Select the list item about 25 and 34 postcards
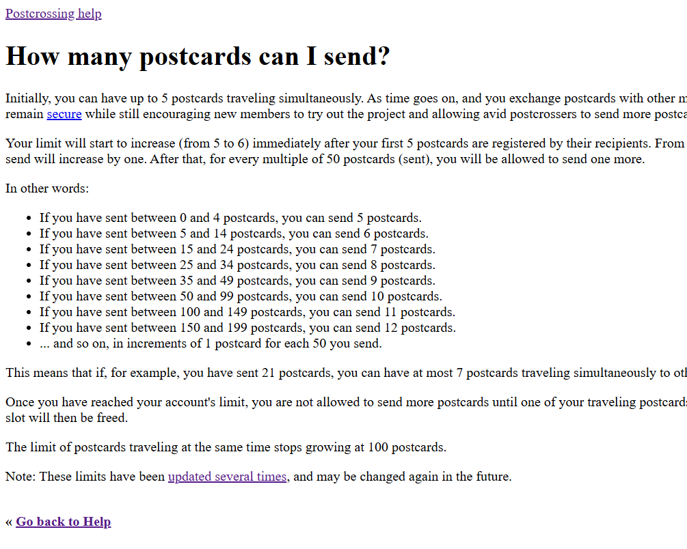The height and width of the screenshot is (549, 687). pyautogui.click(x=237, y=266)
